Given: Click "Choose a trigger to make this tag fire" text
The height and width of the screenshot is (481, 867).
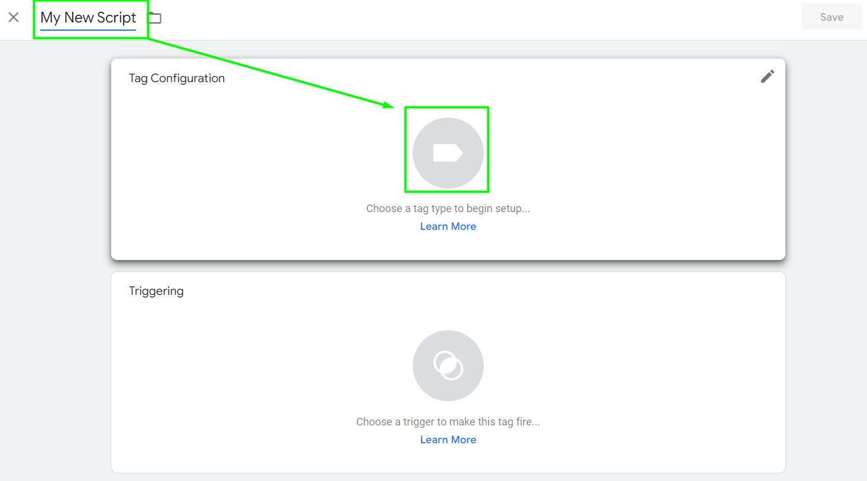Looking at the screenshot, I should 448,422.
